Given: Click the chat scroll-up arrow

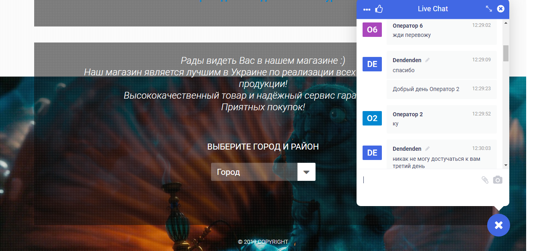Looking at the screenshot, I should tap(506, 22).
